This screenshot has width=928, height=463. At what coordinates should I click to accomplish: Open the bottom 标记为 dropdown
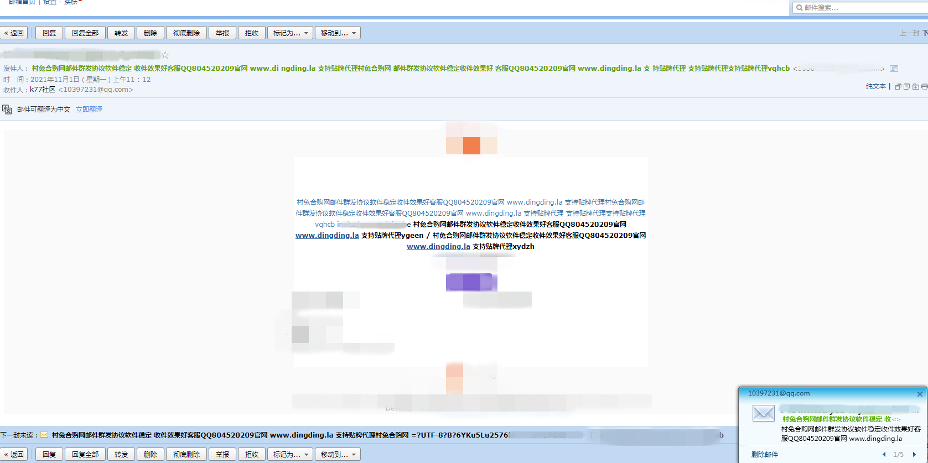coord(290,455)
